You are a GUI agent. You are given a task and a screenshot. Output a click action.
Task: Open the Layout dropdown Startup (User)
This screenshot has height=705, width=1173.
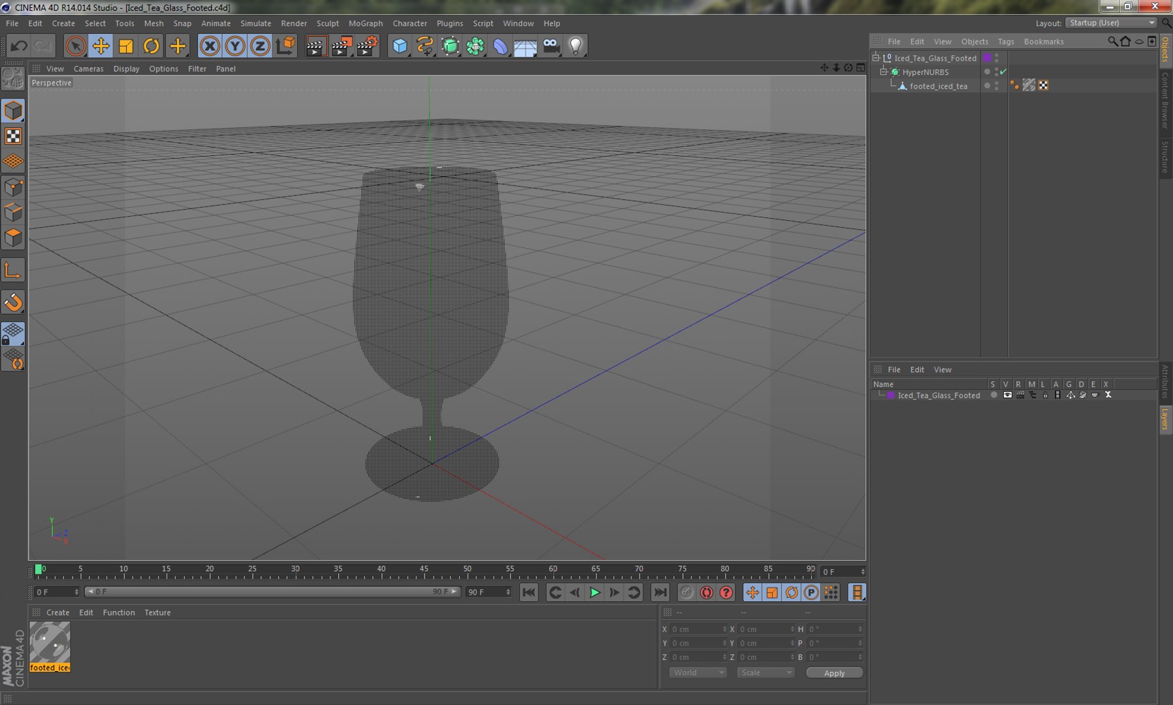1112,23
